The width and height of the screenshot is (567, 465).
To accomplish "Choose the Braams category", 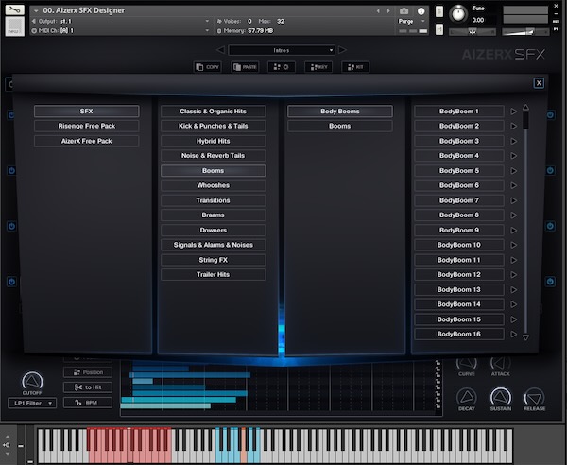I will [213, 215].
